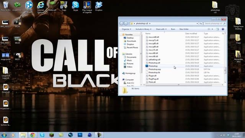Click New folder in toolbar
Image resolution: width=245 pixels, height=138 pixels.
pyautogui.click(x=184, y=29)
